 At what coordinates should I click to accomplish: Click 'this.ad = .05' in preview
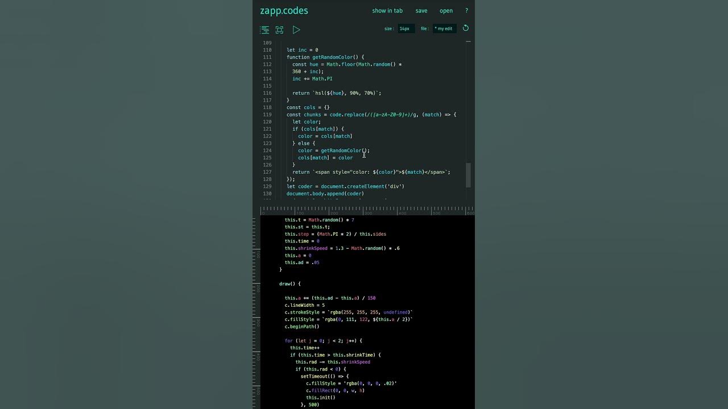[302, 262]
